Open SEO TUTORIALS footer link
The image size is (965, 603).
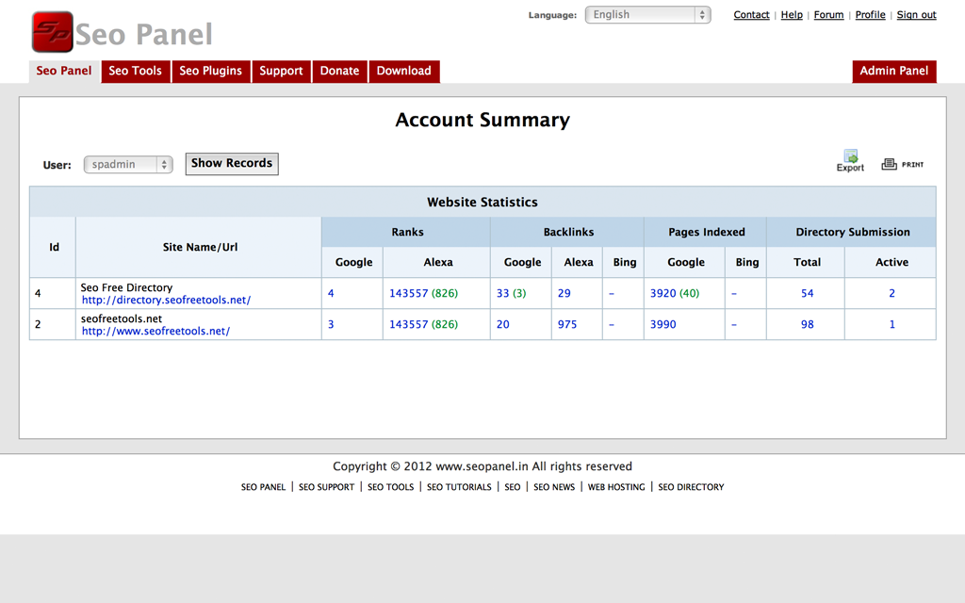tap(459, 487)
